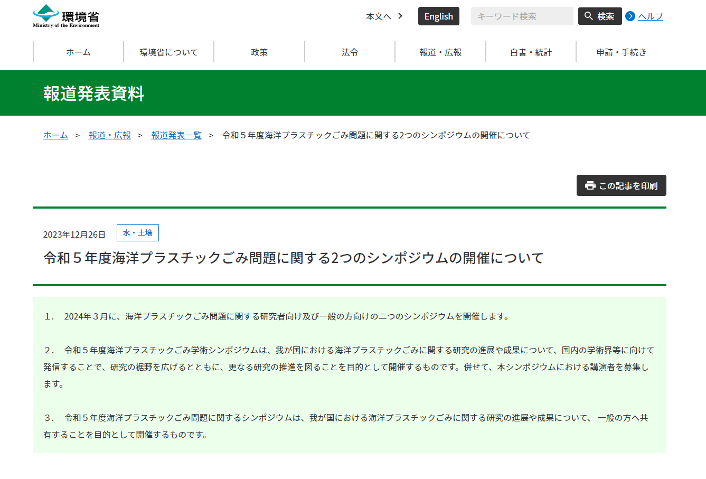This screenshot has height=479, width=706.
Task: Open the 白書・統計 menu item
Action: (531, 52)
